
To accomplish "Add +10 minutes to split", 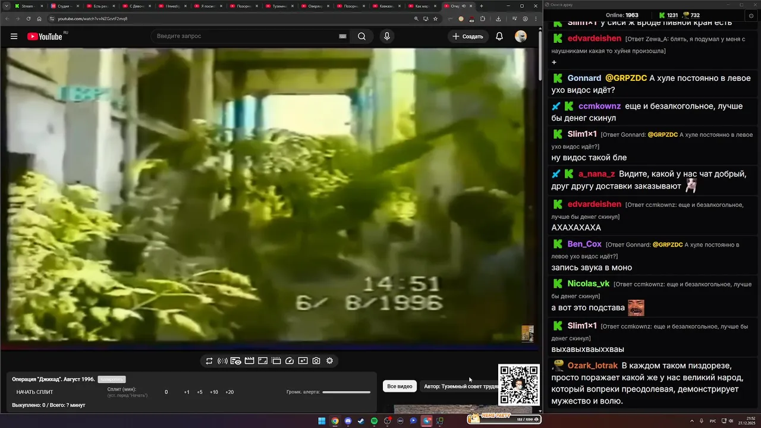I will (x=214, y=392).
